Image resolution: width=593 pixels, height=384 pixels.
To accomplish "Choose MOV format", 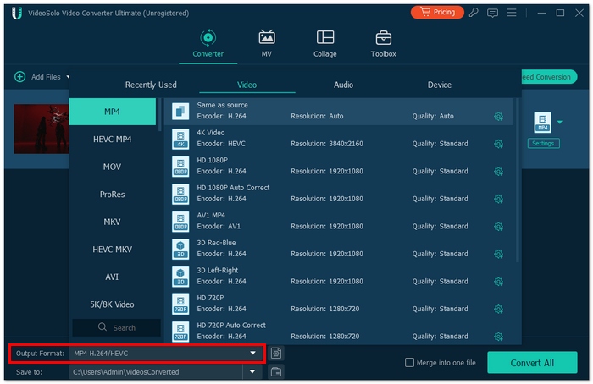I will [113, 167].
